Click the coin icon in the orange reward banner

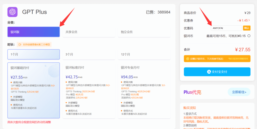[x=188, y=59]
